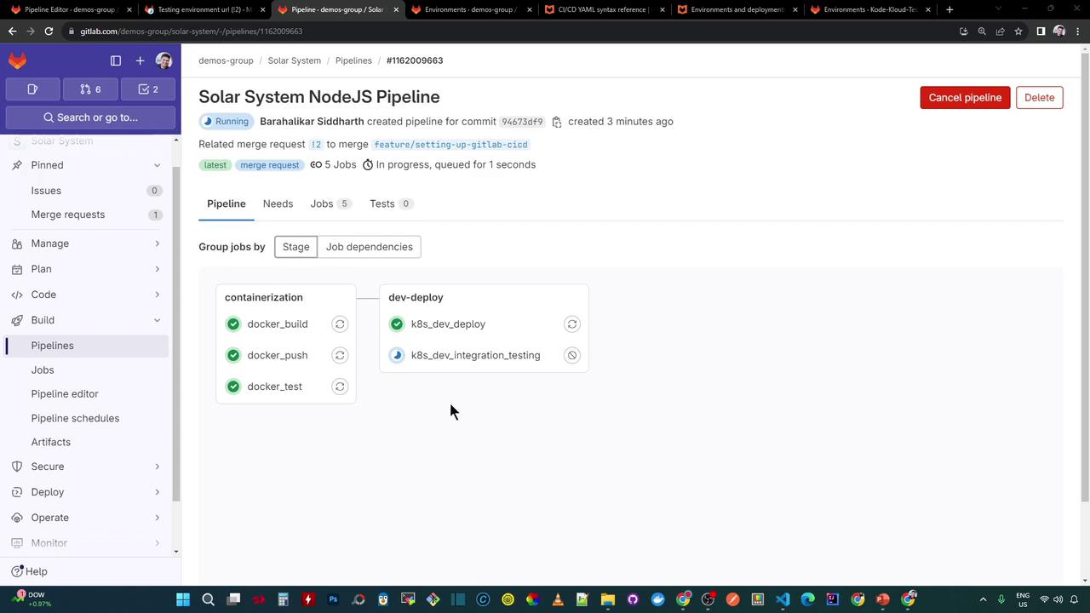The image size is (1090, 613).
Task: Group jobs by Stage
Action: (295, 247)
